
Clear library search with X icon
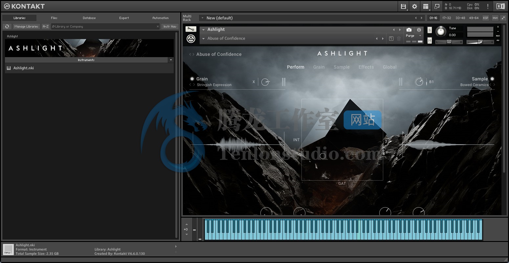click(158, 27)
